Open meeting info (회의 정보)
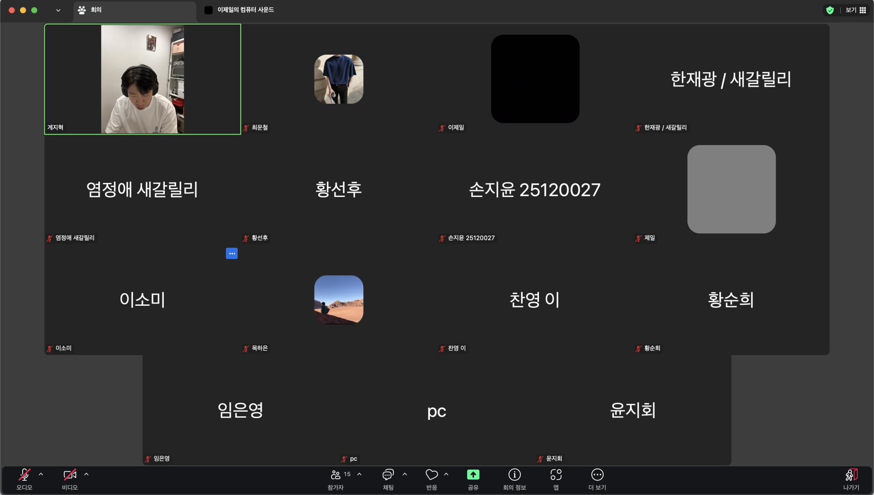The image size is (874, 495). click(x=514, y=479)
